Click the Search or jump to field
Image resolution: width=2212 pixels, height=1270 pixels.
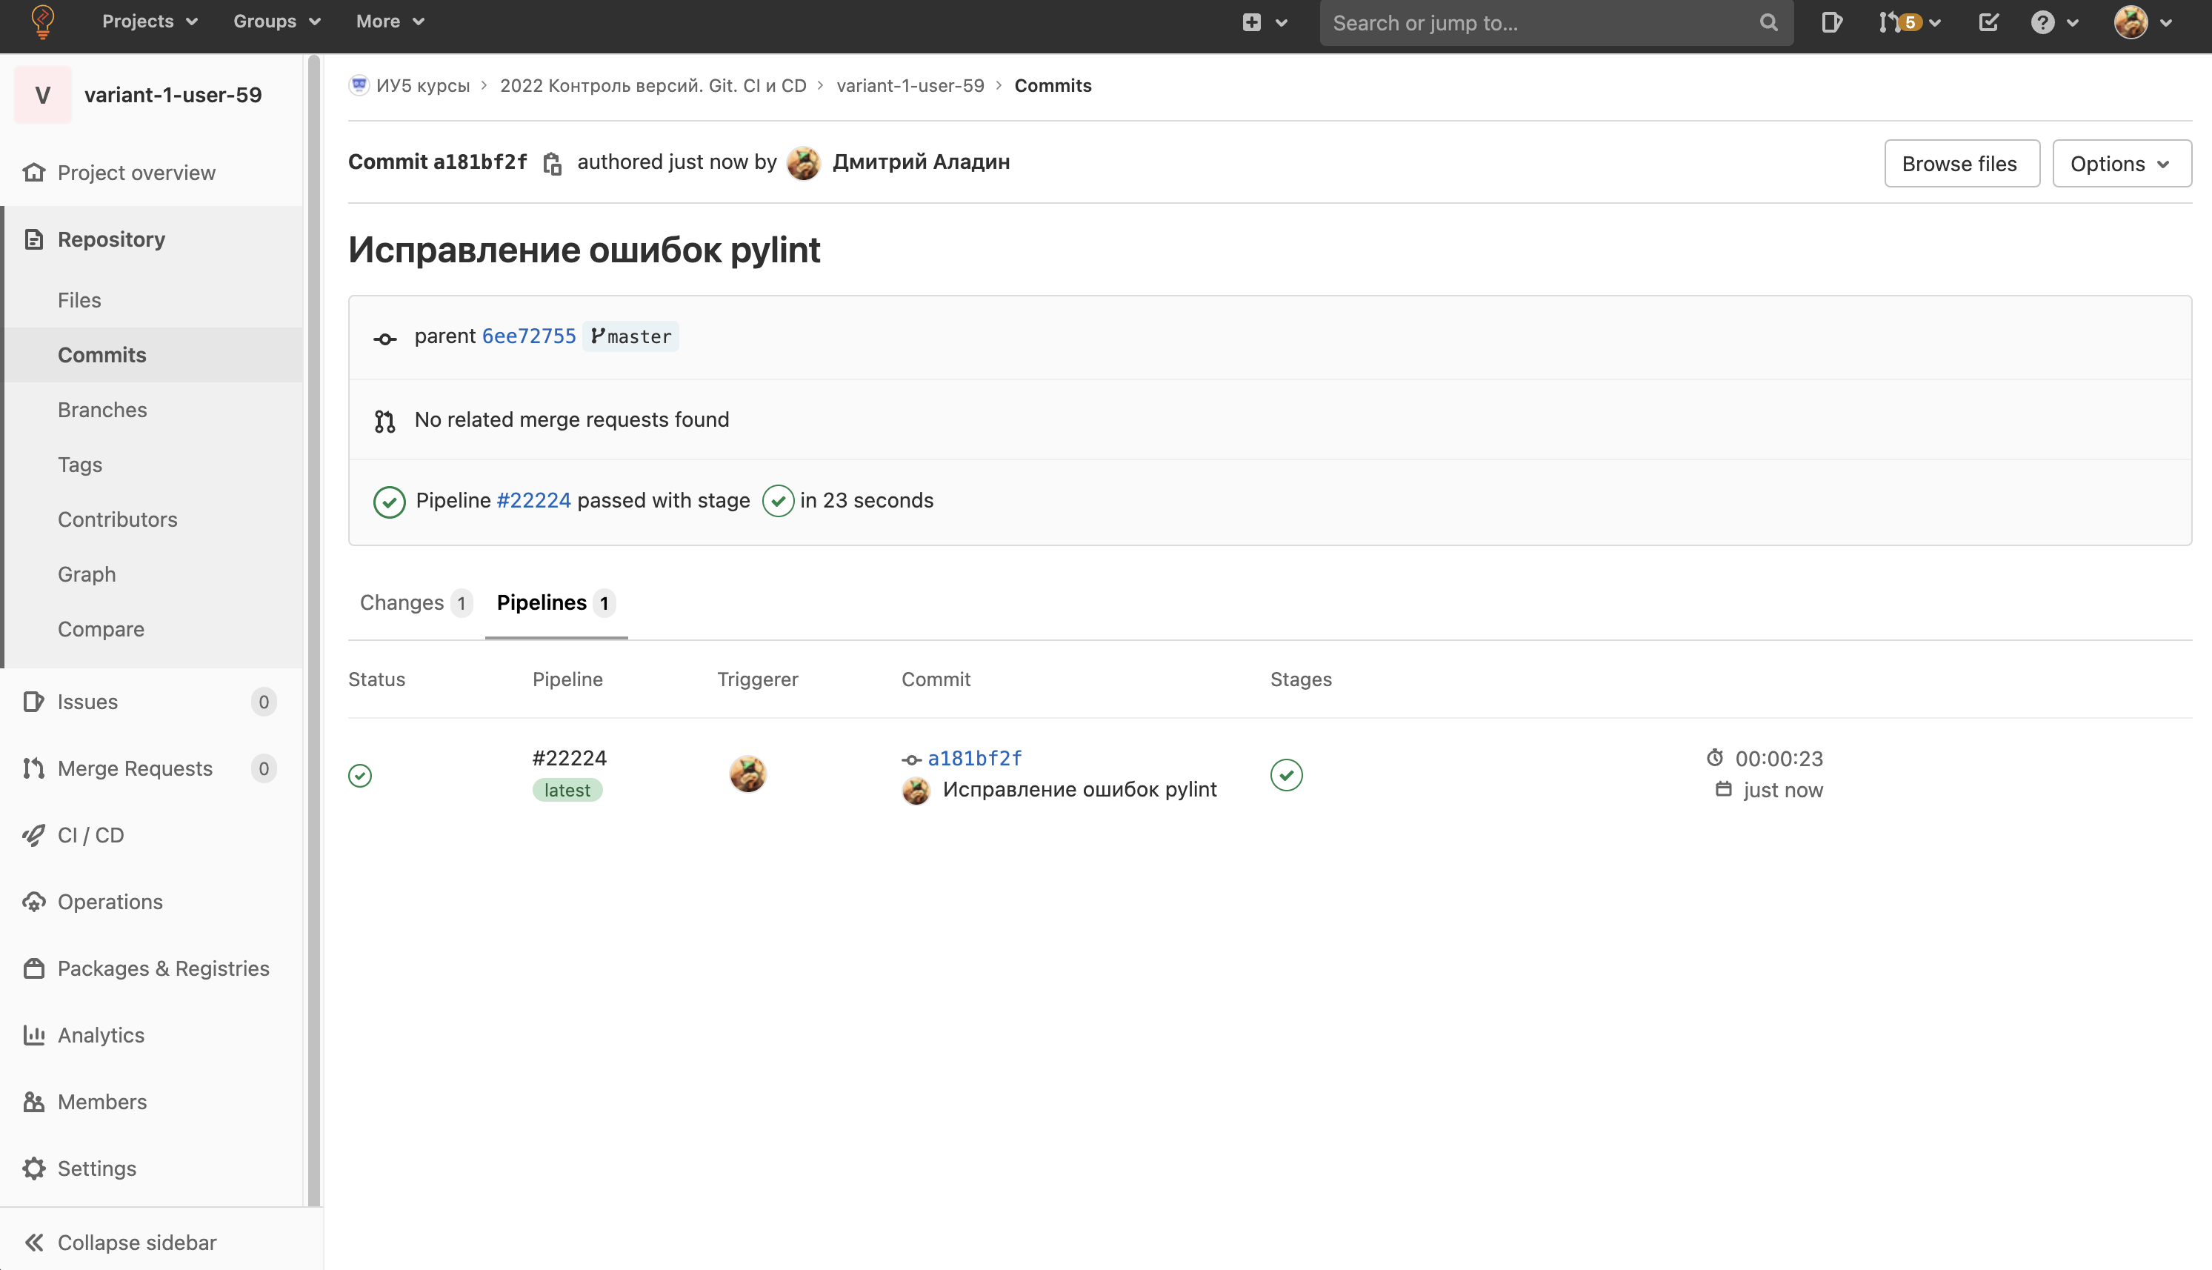pos(1543,23)
